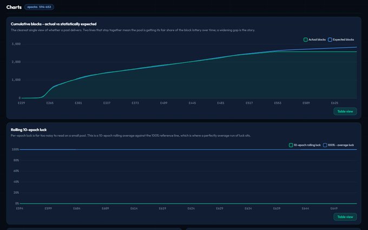Click the E229 x-axis label

(x=21, y=103)
